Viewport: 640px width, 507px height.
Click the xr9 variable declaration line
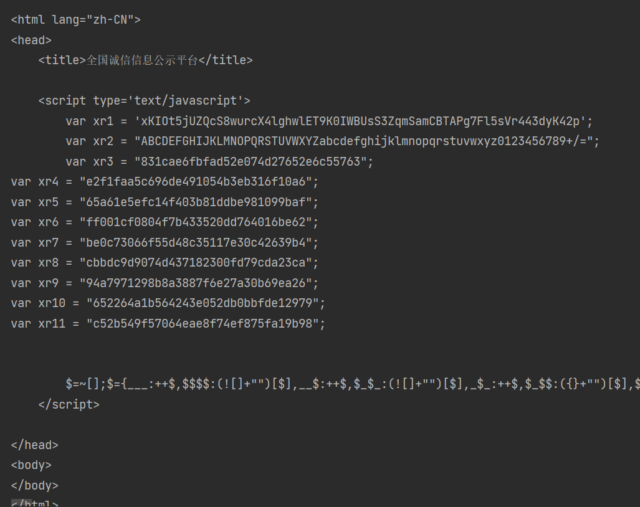[x=165, y=283]
